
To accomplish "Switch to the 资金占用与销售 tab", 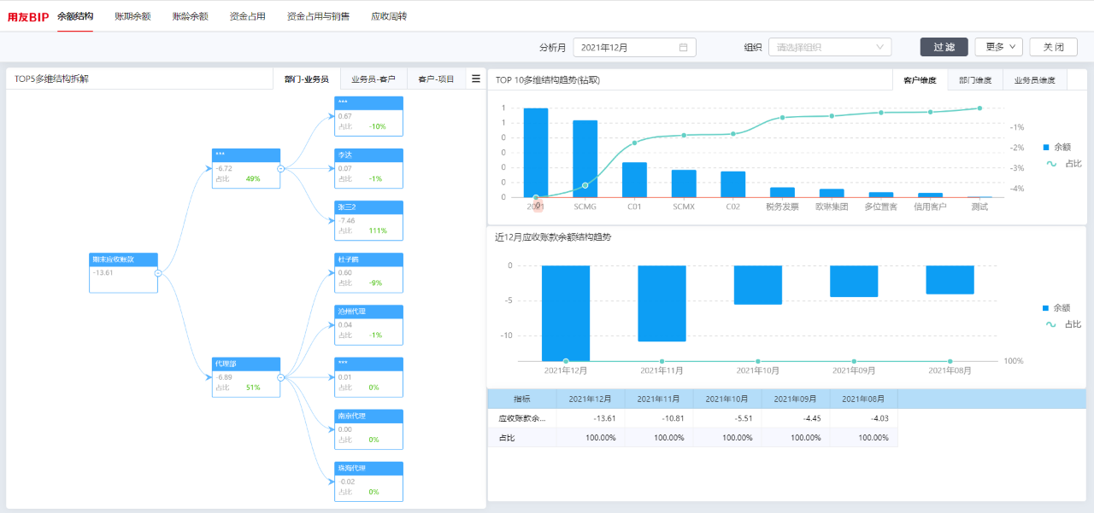I will pyautogui.click(x=319, y=16).
